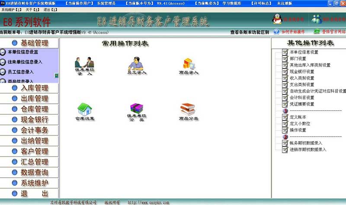The image size is (346, 205).
Task: Select 本单位信息设置 in the left sublist
Action: coord(23,52)
